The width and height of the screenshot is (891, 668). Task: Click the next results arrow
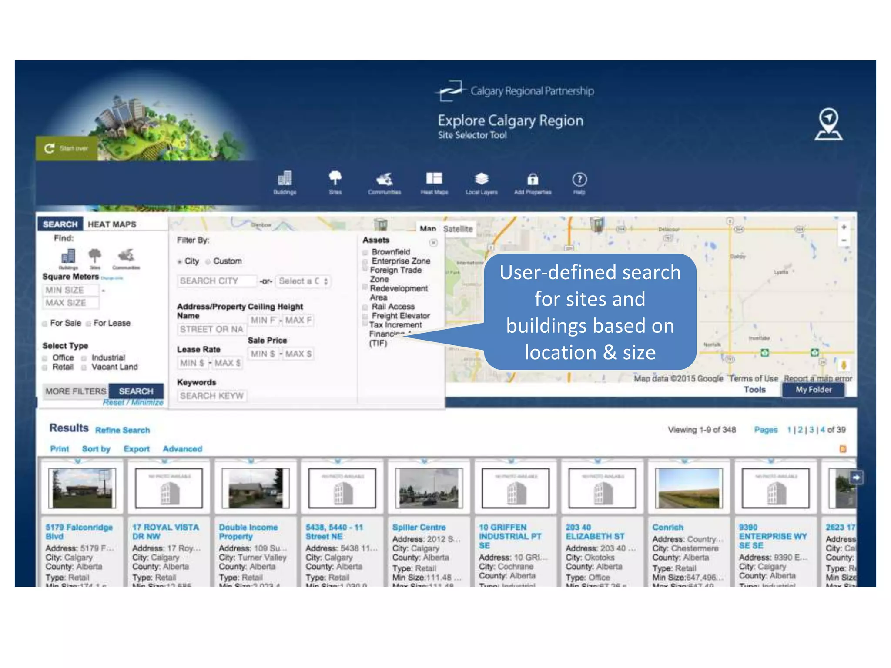click(x=856, y=478)
